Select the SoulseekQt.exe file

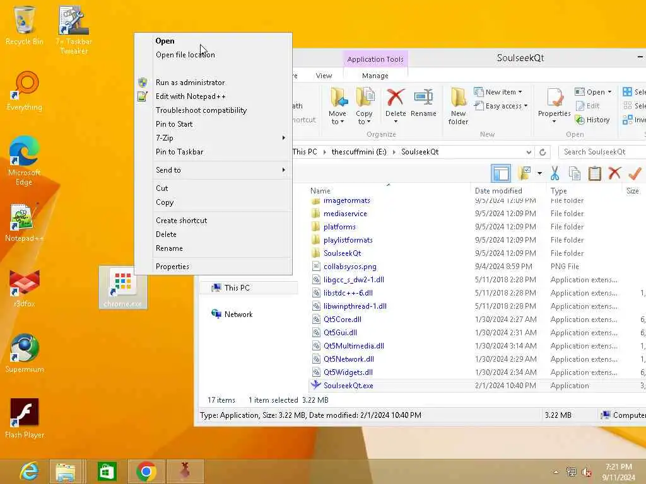coord(348,386)
